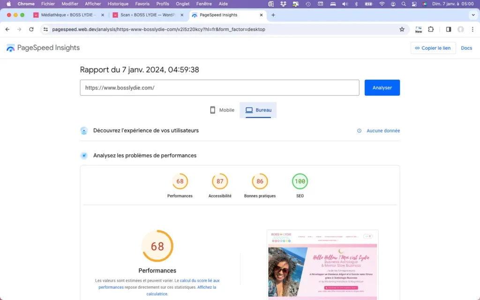Click the SEO score gauge 100

pyautogui.click(x=300, y=181)
